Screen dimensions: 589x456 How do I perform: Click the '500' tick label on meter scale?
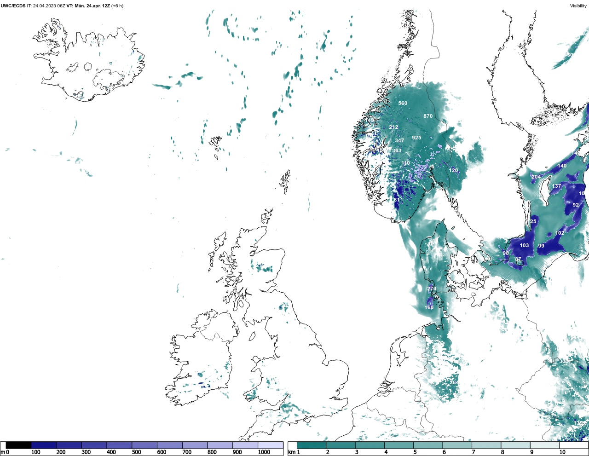[x=136, y=452]
